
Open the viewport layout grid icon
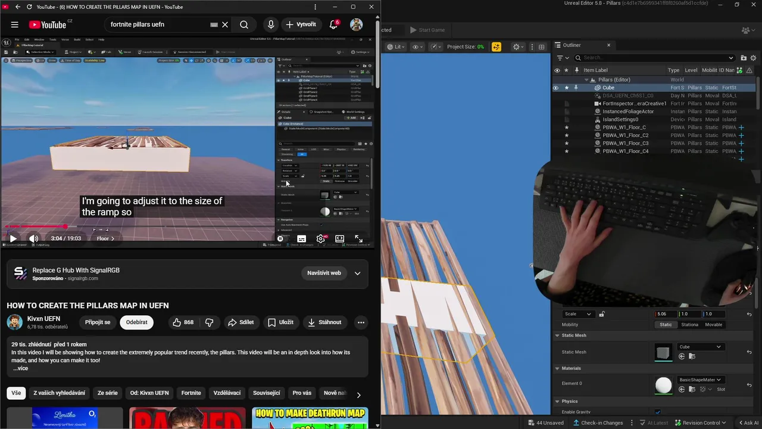(x=541, y=46)
